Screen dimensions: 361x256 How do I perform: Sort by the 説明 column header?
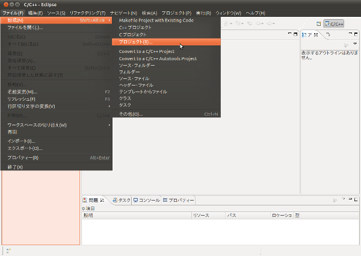(x=137, y=215)
